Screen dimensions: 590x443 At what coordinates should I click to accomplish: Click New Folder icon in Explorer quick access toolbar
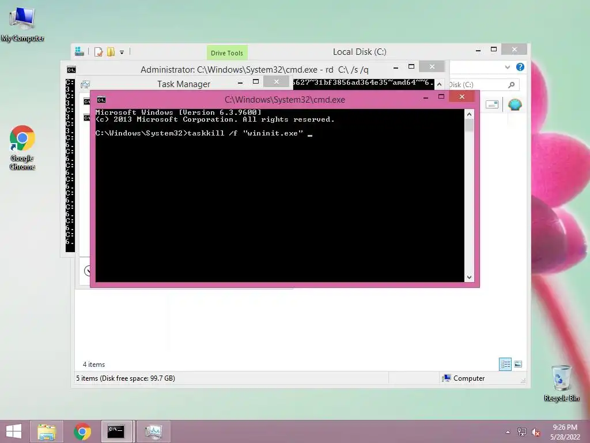tap(111, 51)
